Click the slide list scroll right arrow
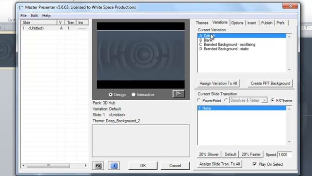312x176 pixels. [86, 165]
